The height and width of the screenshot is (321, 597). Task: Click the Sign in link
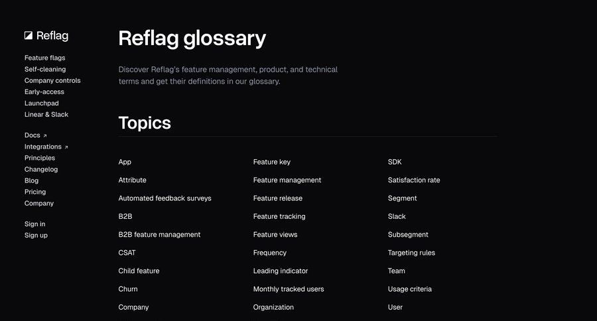(34, 224)
